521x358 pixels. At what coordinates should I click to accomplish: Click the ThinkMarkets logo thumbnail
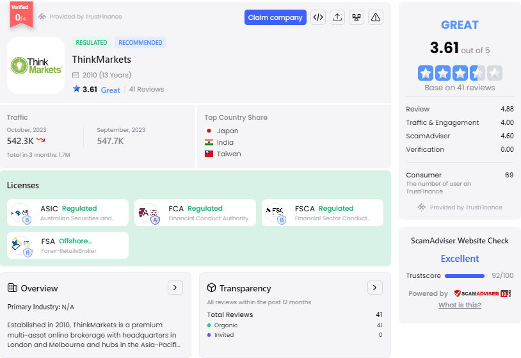coord(36,65)
